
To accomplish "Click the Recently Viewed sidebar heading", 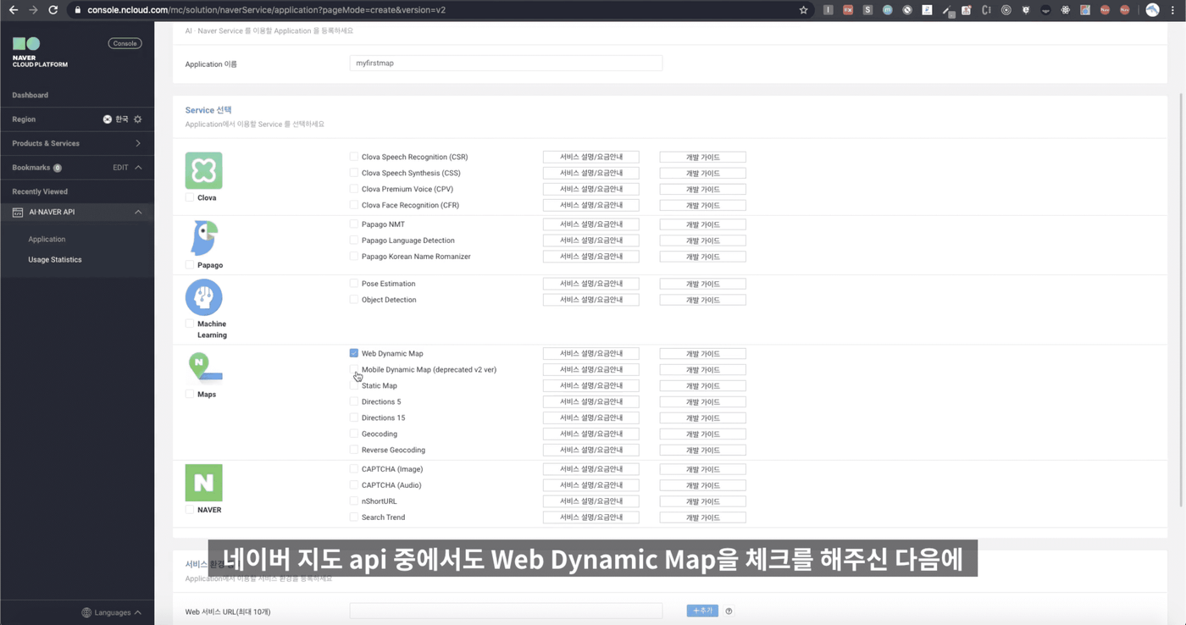I will pos(40,191).
